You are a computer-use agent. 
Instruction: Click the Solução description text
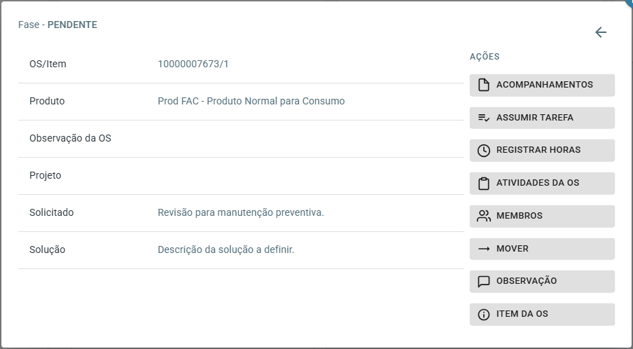click(226, 249)
